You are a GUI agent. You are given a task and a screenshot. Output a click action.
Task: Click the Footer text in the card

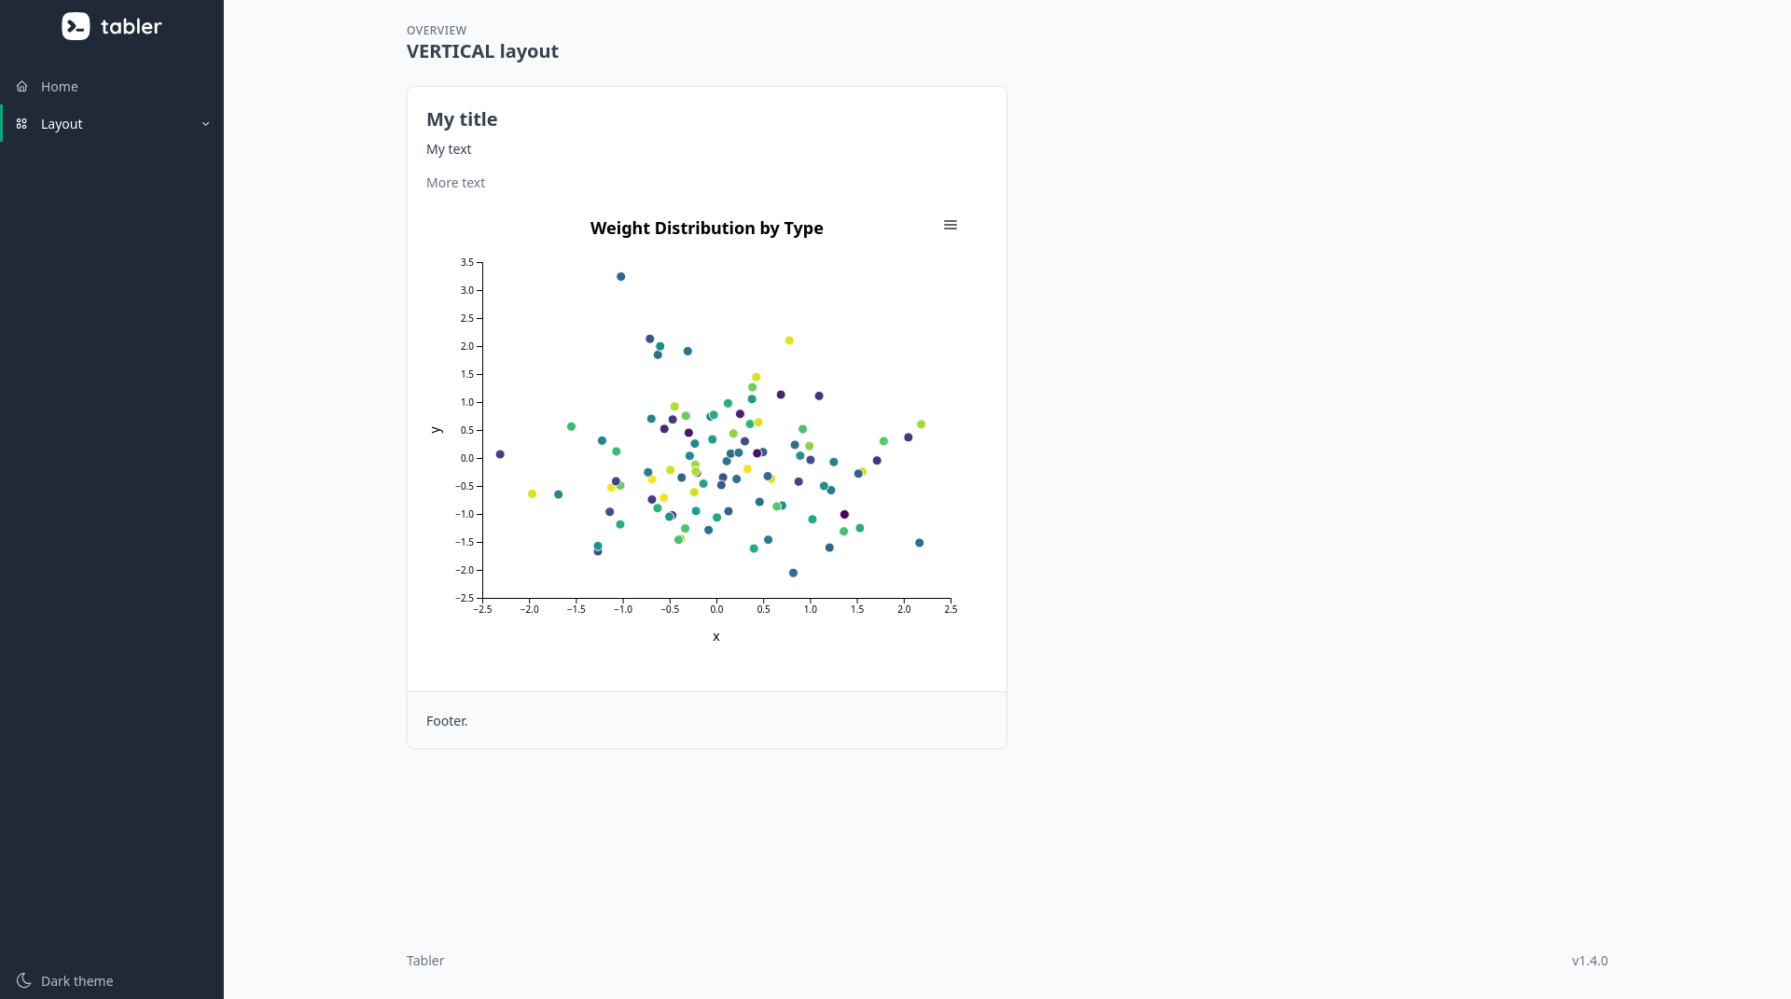[x=447, y=721]
